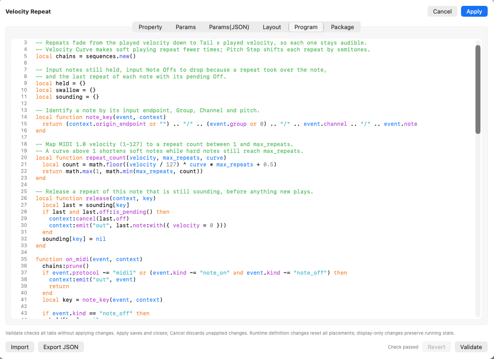The height and width of the screenshot is (359, 494).
Task: Click the Cancel button
Action: [443, 11]
